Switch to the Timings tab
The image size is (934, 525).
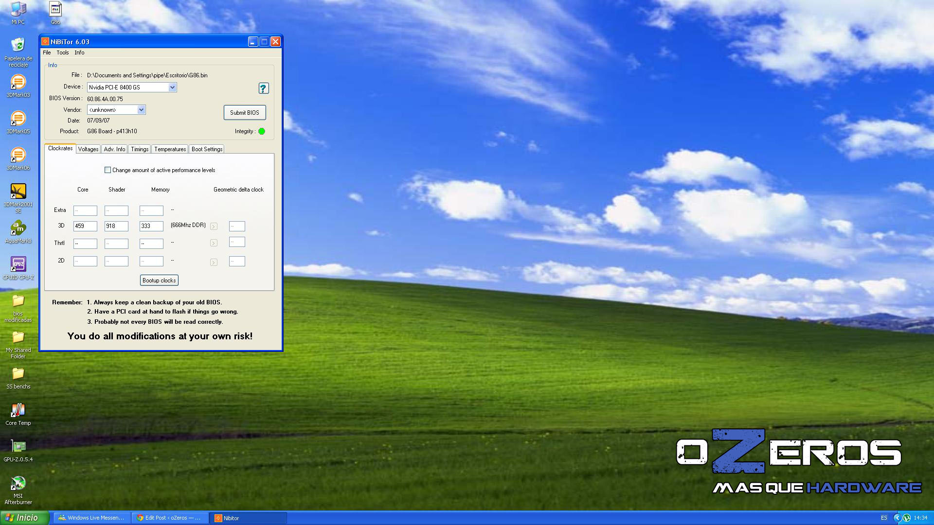(x=140, y=149)
